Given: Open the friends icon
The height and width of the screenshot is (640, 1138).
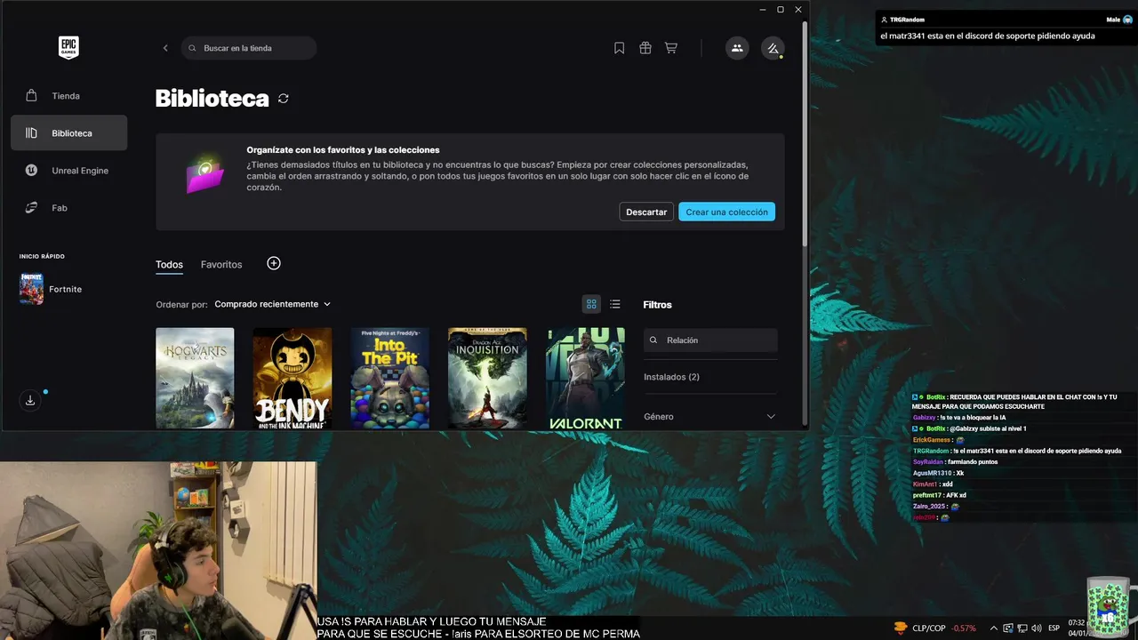Looking at the screenshot, I should click(x=737, y=48).
